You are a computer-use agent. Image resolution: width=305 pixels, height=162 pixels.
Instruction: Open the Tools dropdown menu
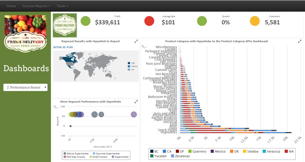click(x=62, y=6)
